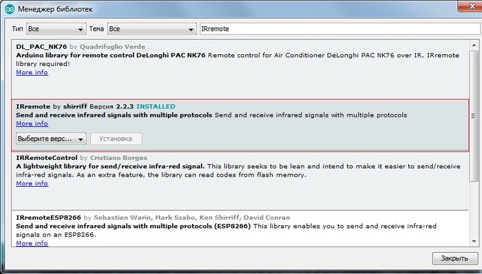Click the INSTALLED status label

pyautogui.click(x=156, y=106)
